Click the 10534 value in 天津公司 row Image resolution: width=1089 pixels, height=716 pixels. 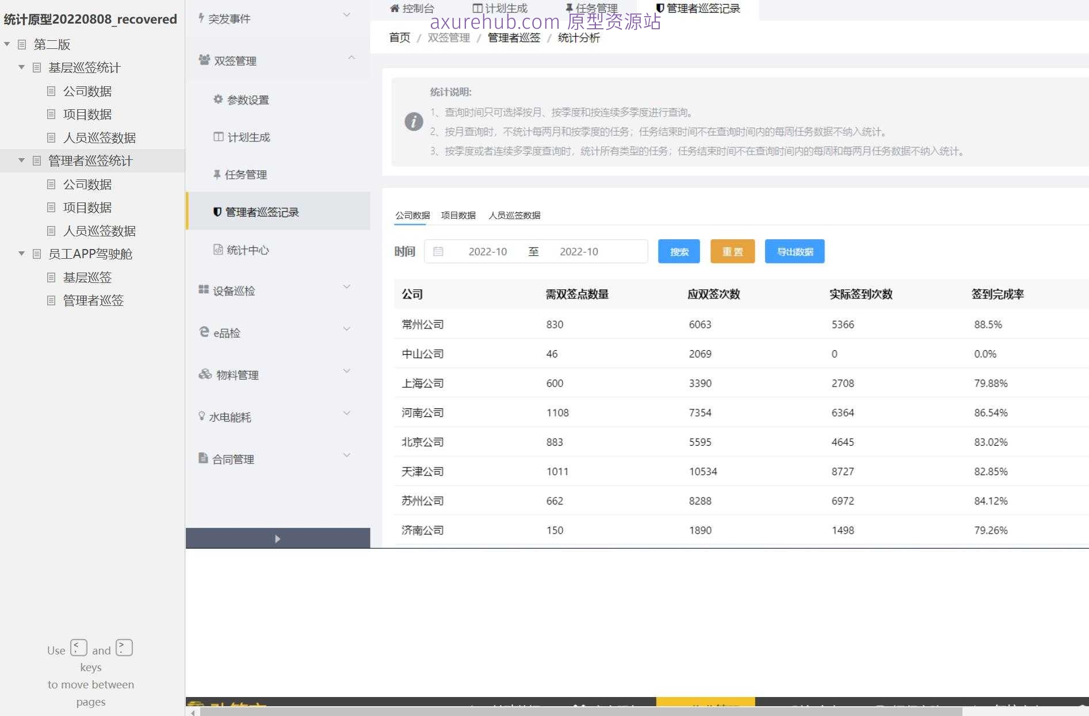pos(703,471)
